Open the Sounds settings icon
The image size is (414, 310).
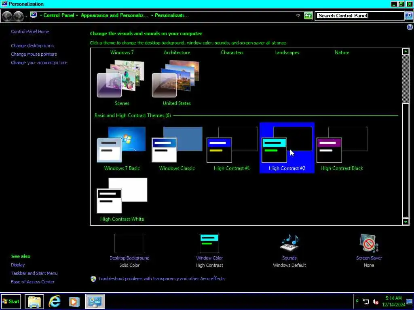click(x=289, y=243)
